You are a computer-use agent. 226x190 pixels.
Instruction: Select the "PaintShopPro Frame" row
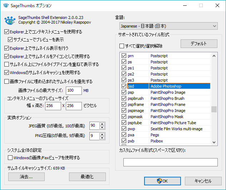coord(168,104)
